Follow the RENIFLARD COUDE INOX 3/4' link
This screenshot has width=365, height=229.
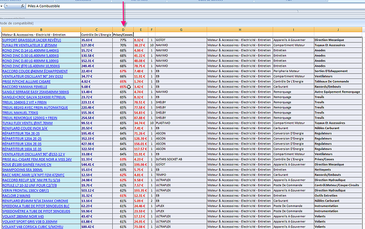pos(25,128)
